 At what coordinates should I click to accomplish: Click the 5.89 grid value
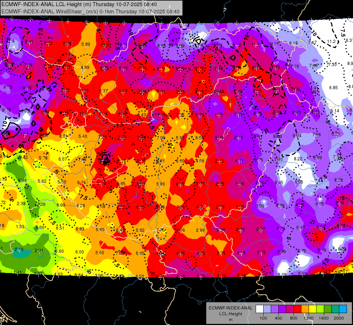(85, 44)
